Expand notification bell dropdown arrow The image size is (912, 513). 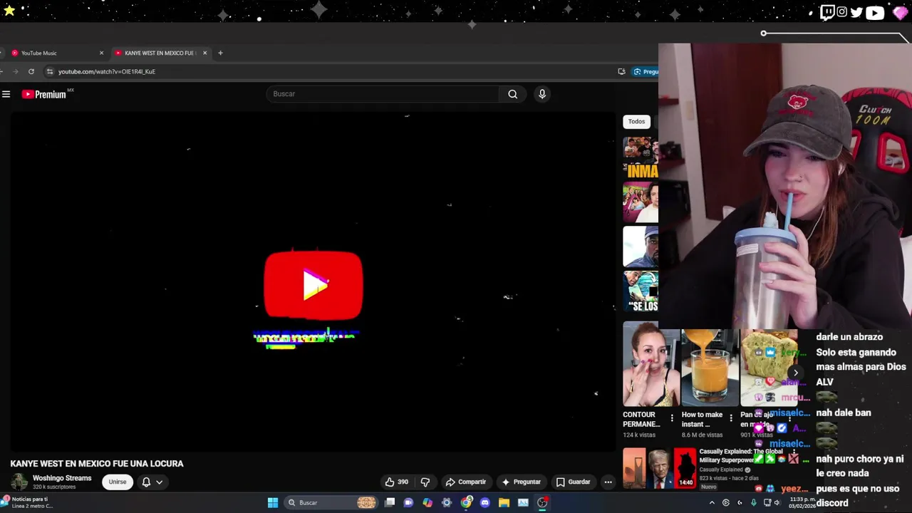click(x=160, y=482)
